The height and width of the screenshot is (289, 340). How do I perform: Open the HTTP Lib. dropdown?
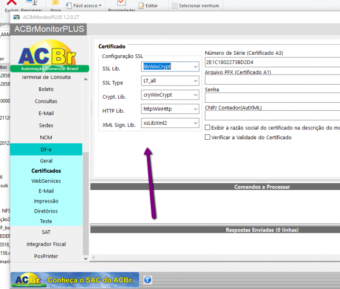point(170,109)
